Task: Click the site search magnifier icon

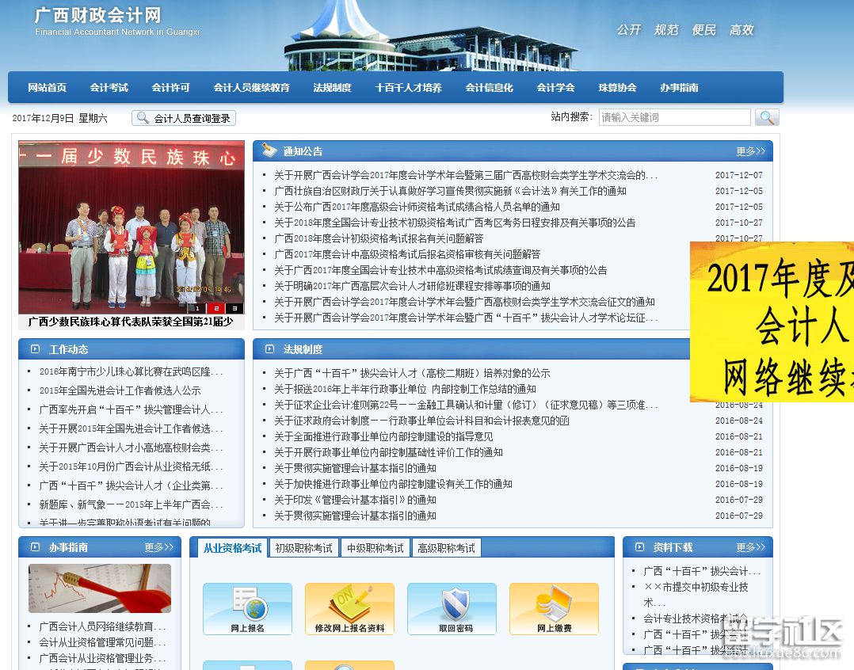Action: (x=766, y=117)
